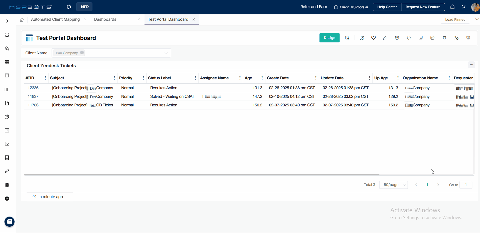This screenshot has width=480, height=233.
Task: Click the share dashboard icon
Action: point(433,38)
